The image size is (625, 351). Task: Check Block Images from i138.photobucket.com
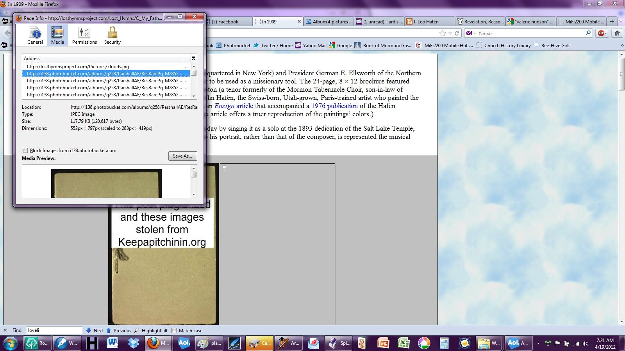25,150
